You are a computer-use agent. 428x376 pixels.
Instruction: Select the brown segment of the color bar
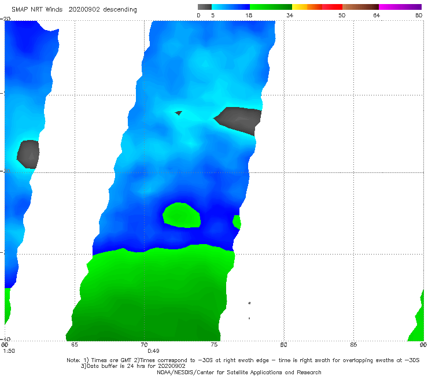click(360, 7)
